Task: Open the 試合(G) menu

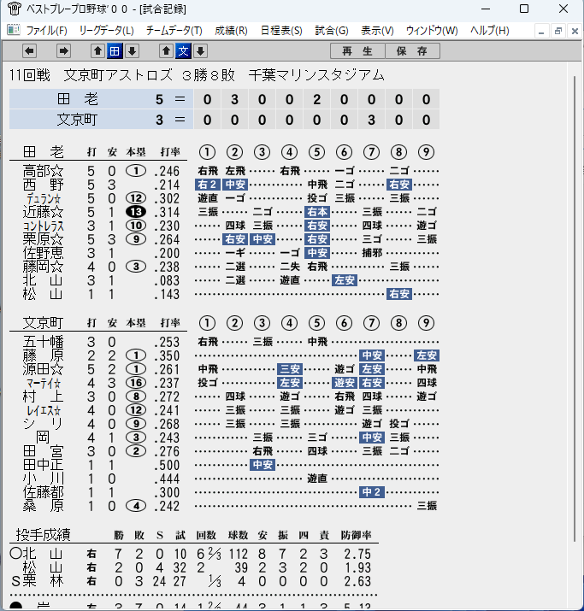Action: pos(332,31)
